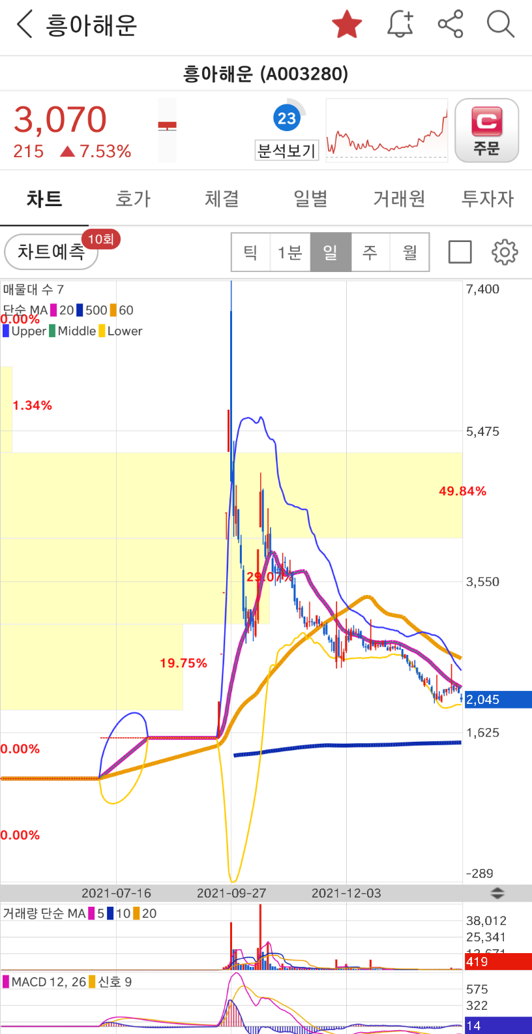The height and width of the screenshot is (1034, 532).
Task: Tap the blue 14 MACD value tag
Action: [498, 1026]
